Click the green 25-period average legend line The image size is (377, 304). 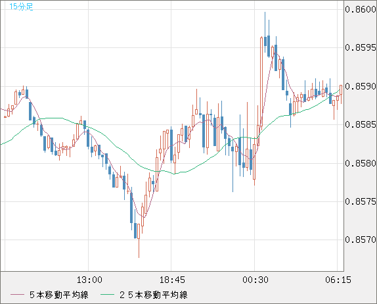pos(107,295)
